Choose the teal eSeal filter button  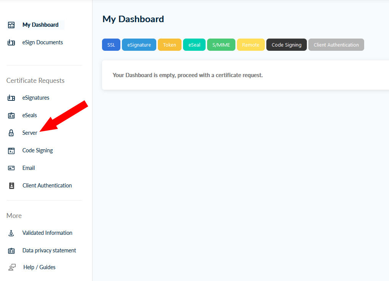pos(194,45)
